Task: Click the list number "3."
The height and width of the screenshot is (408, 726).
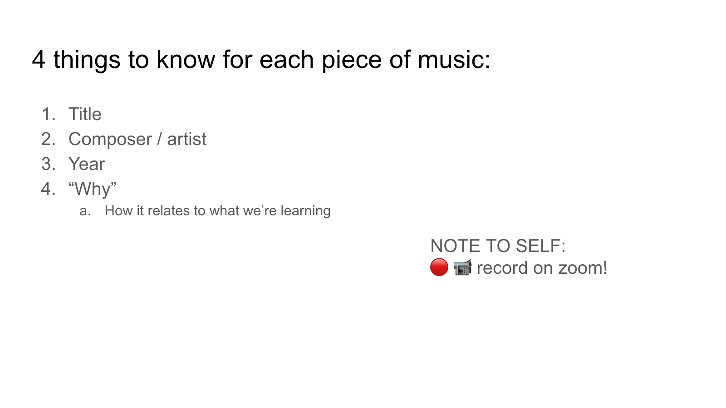Action: point(49,164)
